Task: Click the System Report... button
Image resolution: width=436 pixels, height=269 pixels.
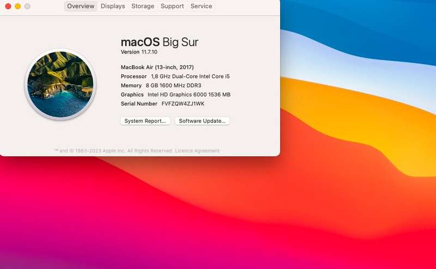Action: pos(145,121)
